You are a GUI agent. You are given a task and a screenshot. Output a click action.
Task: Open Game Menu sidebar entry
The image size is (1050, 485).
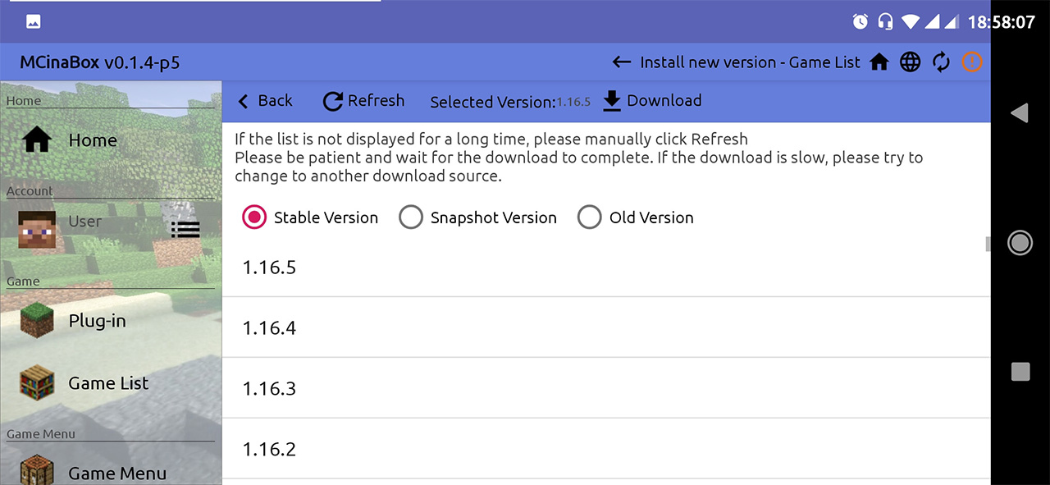pos(116,474)
